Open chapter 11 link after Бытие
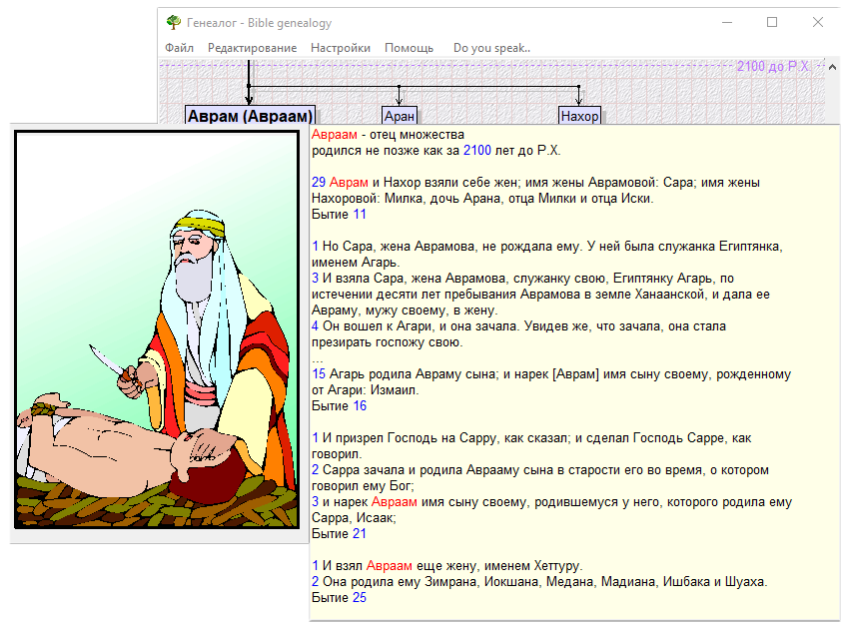Viewport: 846px width, 627px height. pyautogui.click(x=359, y=215)
